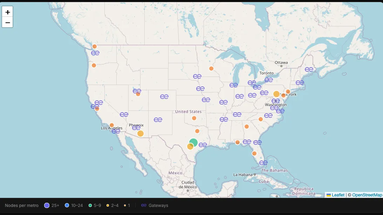Viewport: 383px width, 215px height.
Task: Select the orange node marker at San Francisco
Action: [97, 109]
